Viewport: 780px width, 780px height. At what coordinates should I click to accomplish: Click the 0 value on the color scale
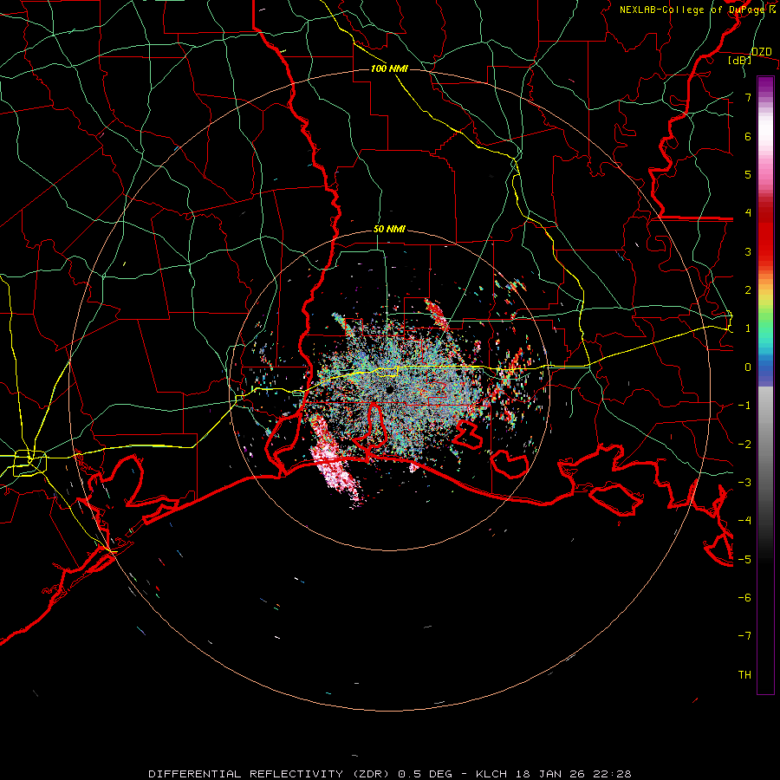[748, 367]
